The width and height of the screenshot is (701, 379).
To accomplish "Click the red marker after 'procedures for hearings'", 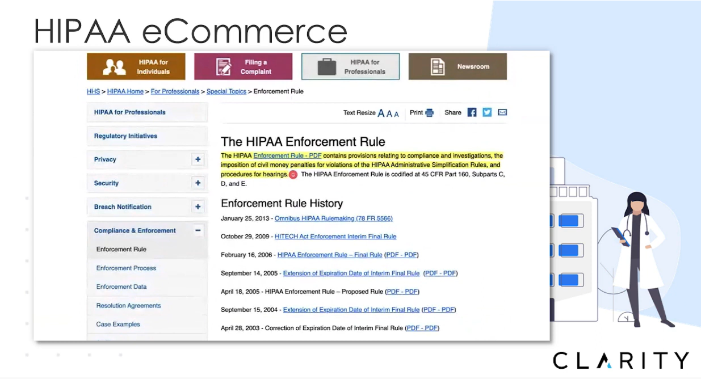I will tap(293, 175).
